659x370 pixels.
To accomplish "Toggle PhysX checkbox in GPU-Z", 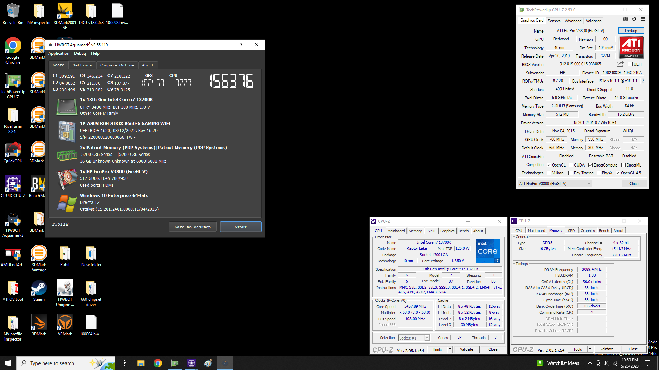I will 599,173.
